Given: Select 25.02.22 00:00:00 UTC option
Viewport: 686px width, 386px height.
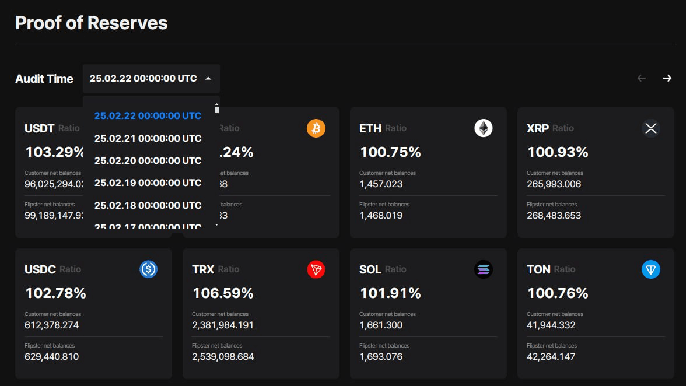Looking at the screenshot, I should pos(148,116).
